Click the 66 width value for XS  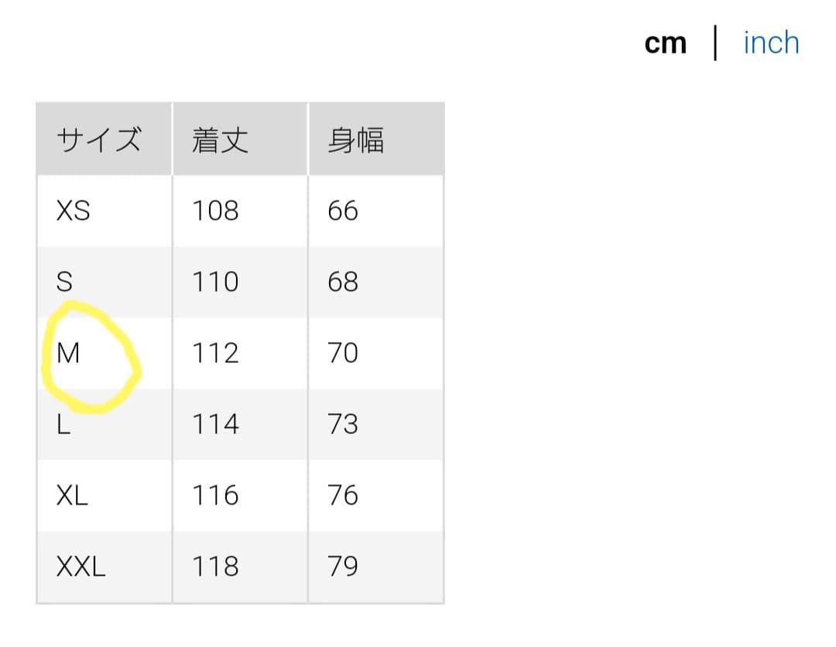pos(343,211)
